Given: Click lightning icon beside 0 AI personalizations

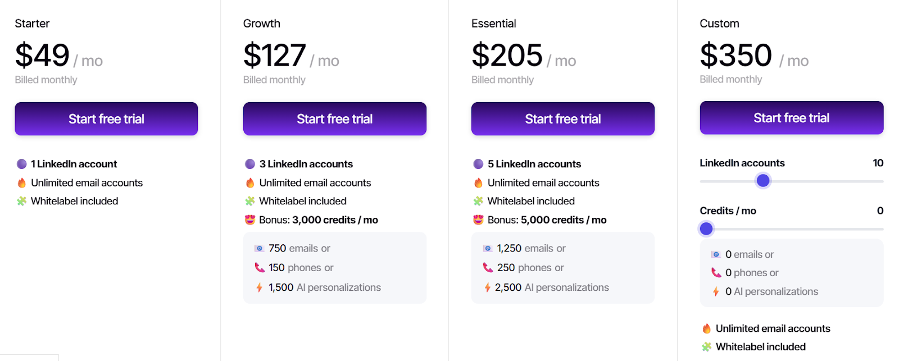Looking at the screenshot, I should (716, 291).
